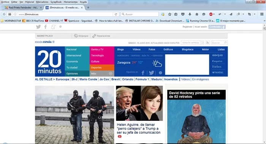Image resolution: width=266 pixels, height=144 pixels.
Task: Click the colorful shield icon beside search box
Action: (163, 14)
